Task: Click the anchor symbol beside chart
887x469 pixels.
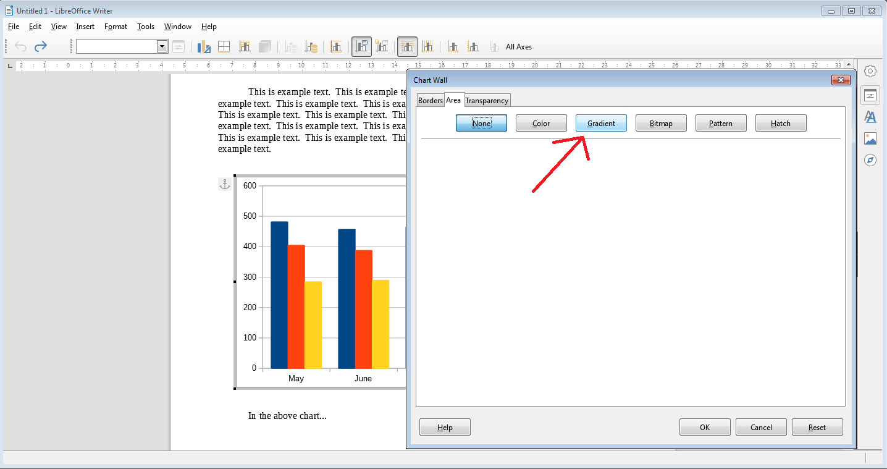Action: pyautogui.click(x=225, y=184)
